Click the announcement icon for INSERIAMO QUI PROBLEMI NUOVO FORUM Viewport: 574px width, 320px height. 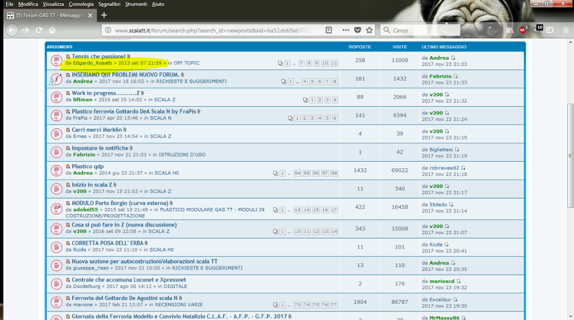coord(56,79)
